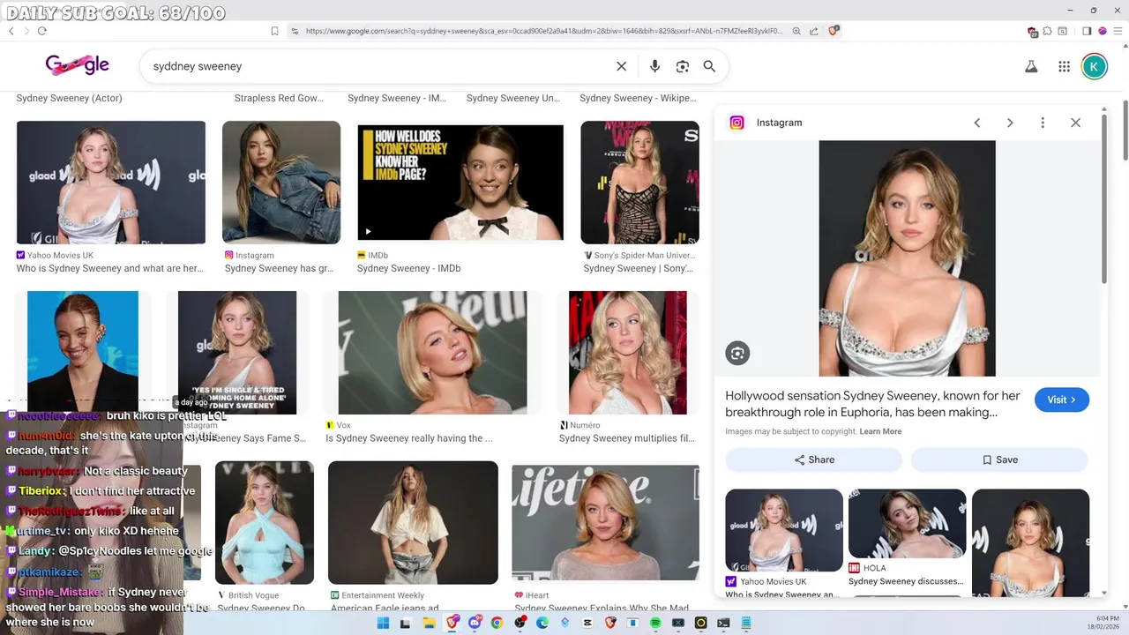Image resolution: width=1129 pixels, height=635 pixels.
Task: Open the Google apps grid
Action: [x=1064, y=66]
